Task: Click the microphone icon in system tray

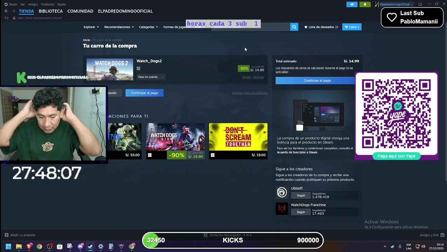Action: point(400,246)
